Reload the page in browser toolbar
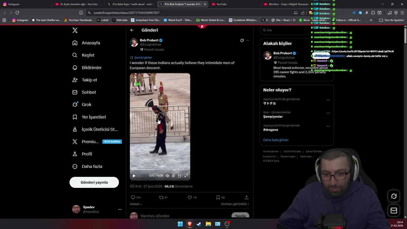The width and height of the screenshot is (407, 229). 17,13
